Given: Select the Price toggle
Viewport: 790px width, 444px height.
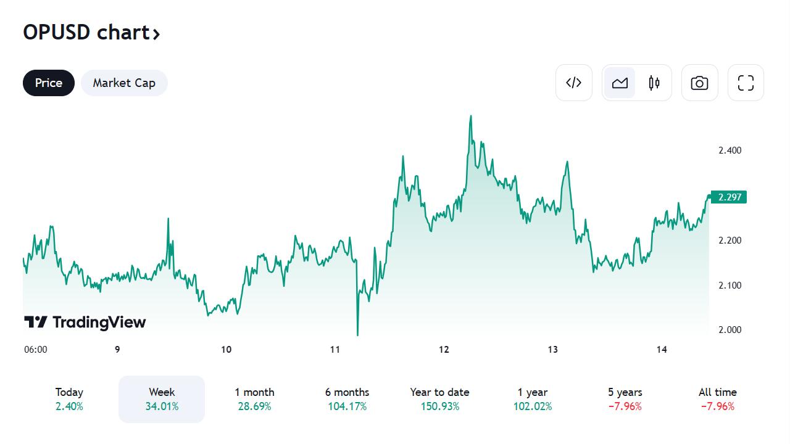Looking at the screenshot, I should click(x=49, y=83).
